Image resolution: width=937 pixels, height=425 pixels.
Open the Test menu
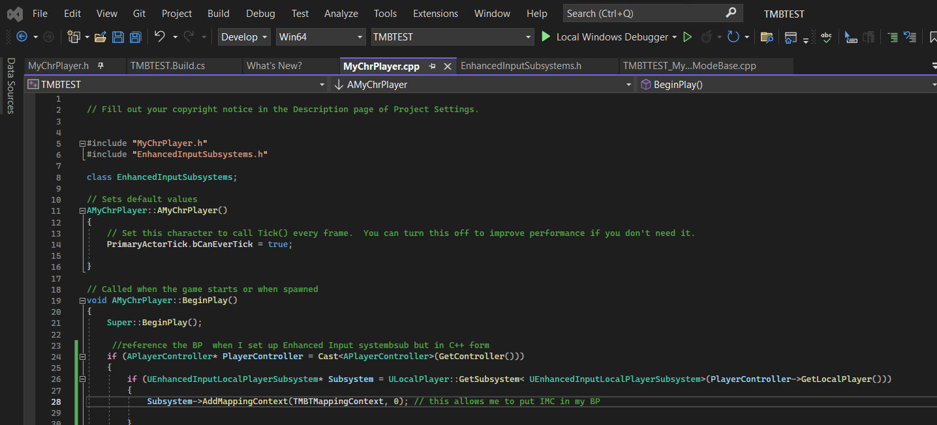(300, 13)
